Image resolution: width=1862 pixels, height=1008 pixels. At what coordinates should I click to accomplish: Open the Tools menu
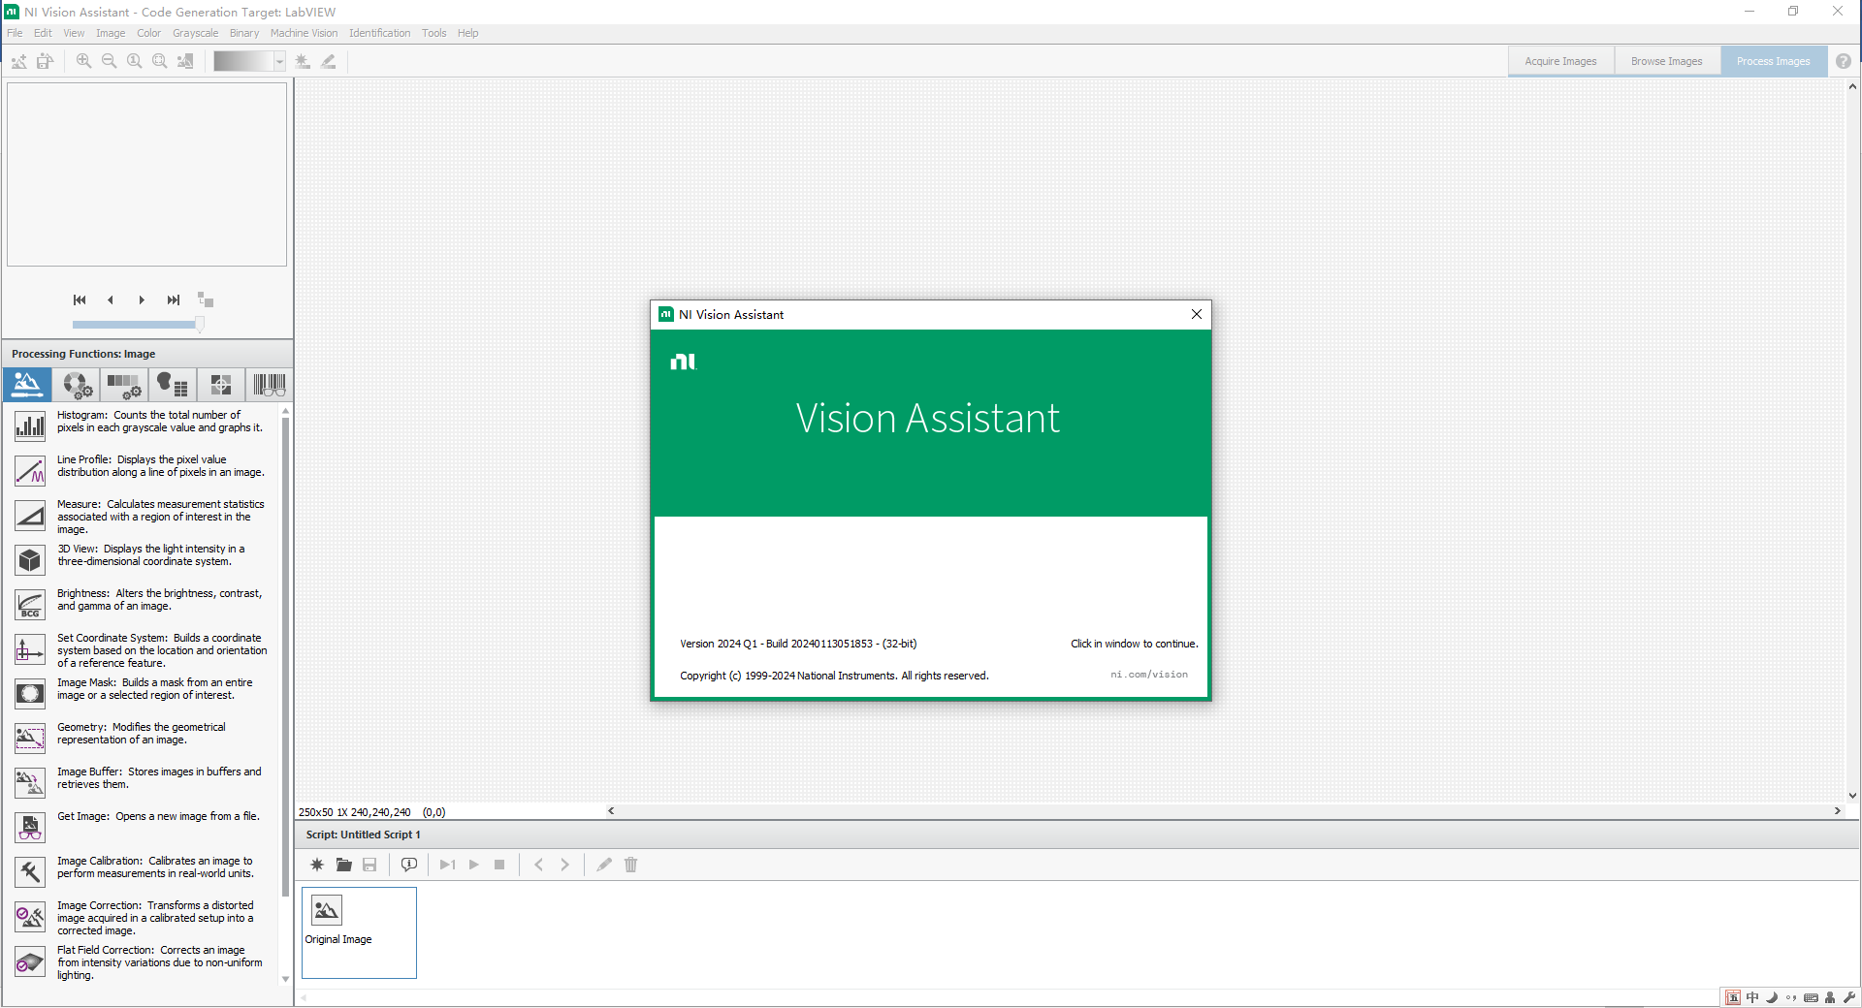pos(433,33)
